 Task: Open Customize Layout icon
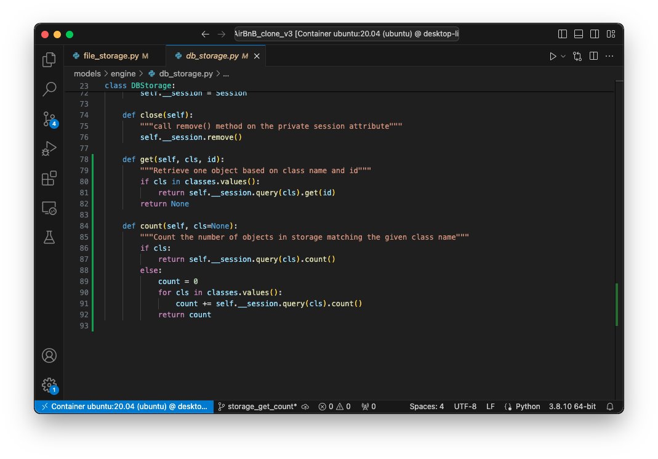611,34
